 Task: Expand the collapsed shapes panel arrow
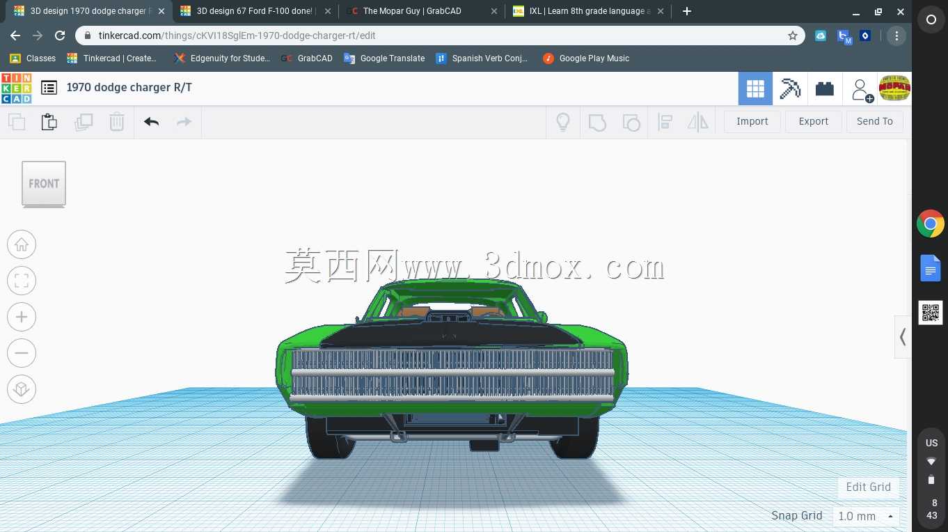pos(903,337)
